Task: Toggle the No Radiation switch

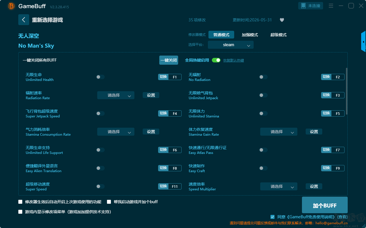Action: pos(263,77)
